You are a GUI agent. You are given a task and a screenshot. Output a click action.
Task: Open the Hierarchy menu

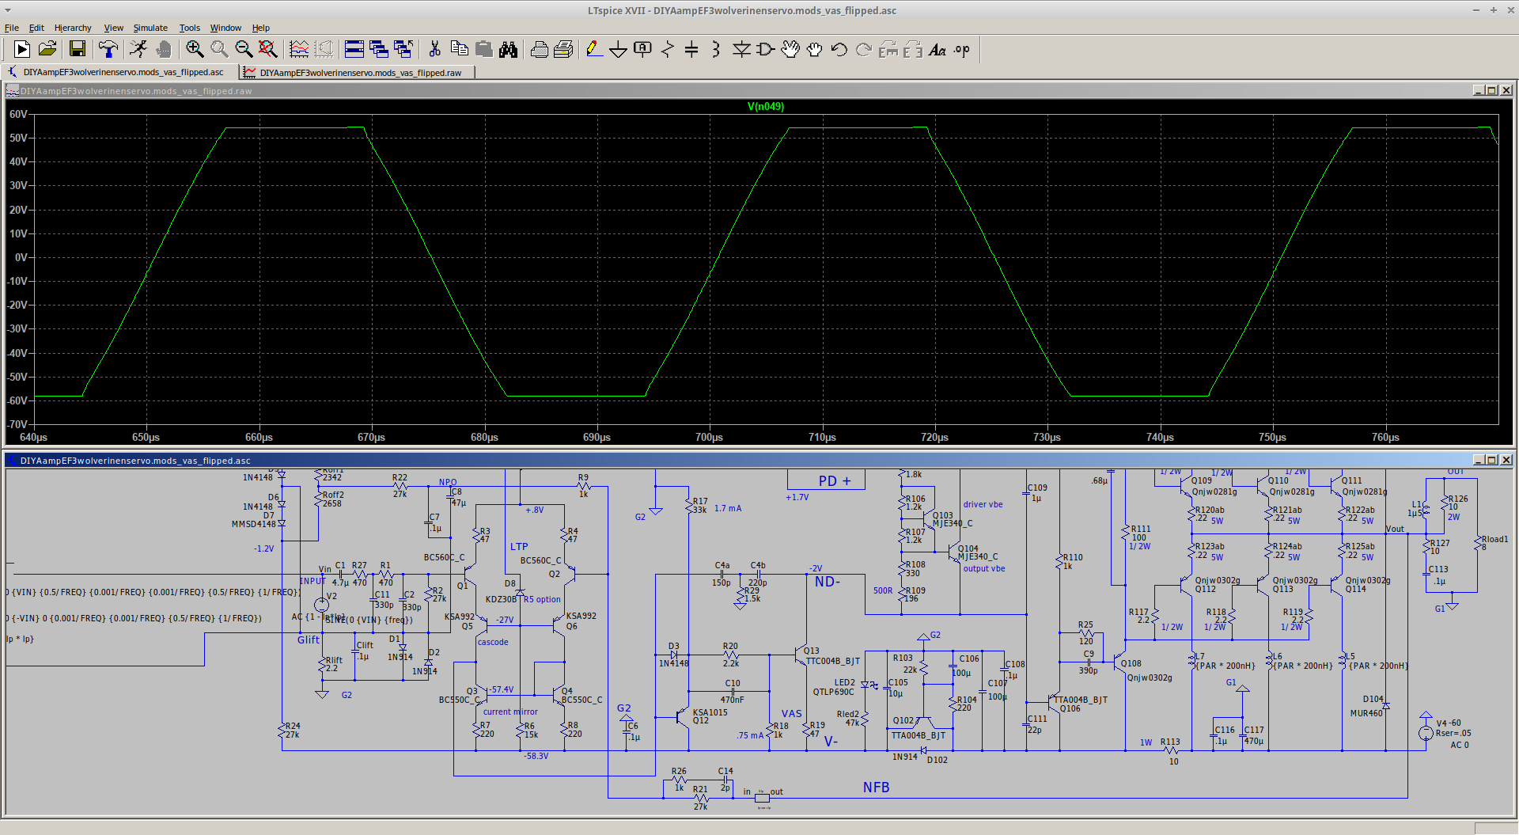tap(73, 28)
